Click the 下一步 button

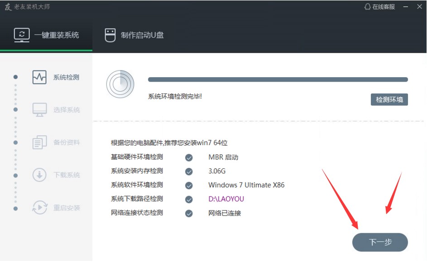(x=380, y=242)
